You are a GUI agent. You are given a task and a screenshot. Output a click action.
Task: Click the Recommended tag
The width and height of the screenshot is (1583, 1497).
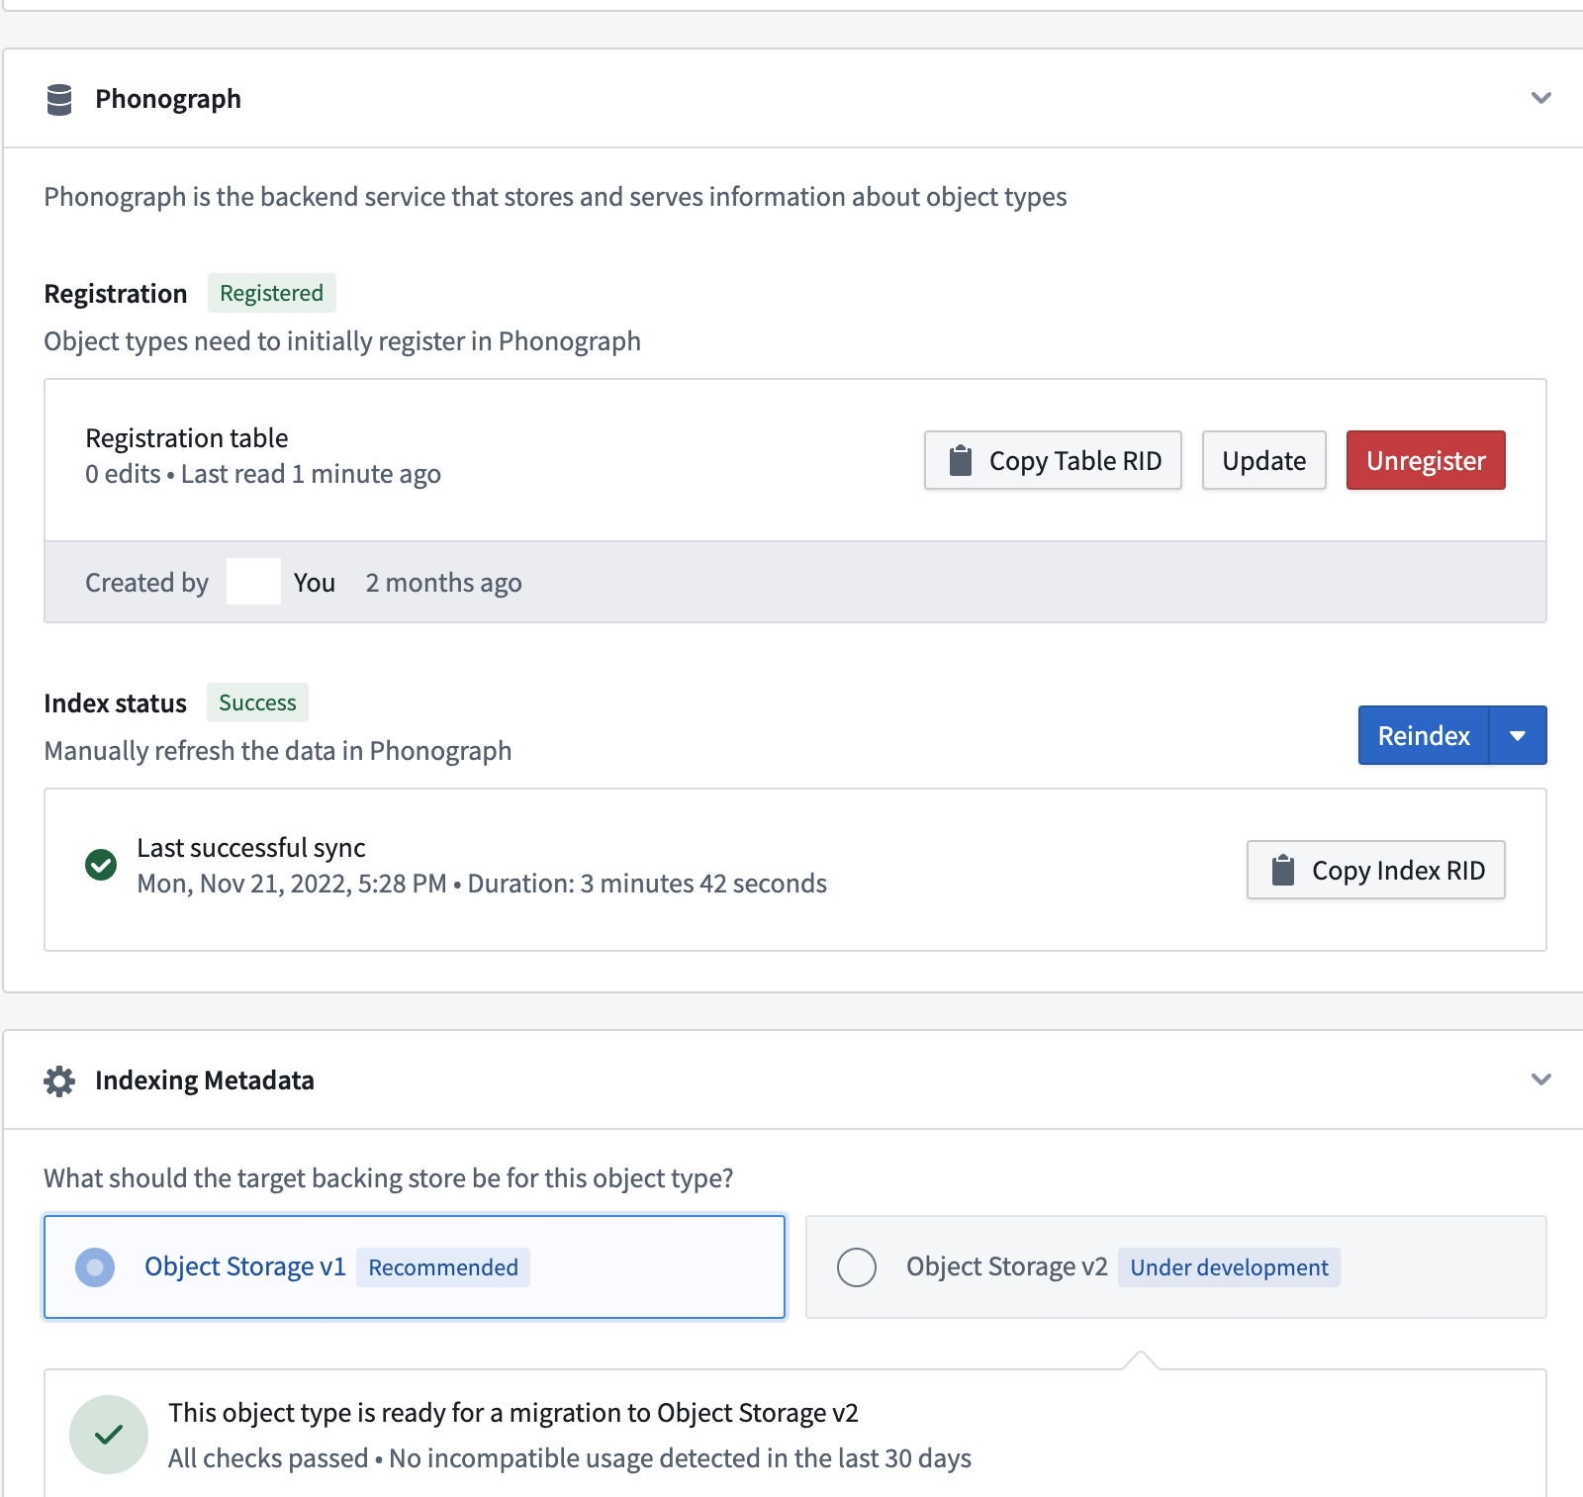443,1267
